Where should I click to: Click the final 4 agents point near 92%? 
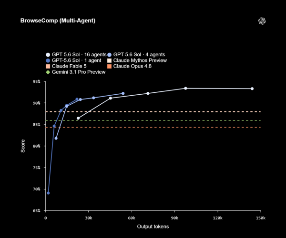123,93
